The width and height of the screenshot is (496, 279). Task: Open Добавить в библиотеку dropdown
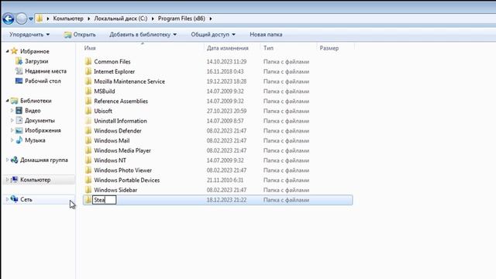click(143, 34)
